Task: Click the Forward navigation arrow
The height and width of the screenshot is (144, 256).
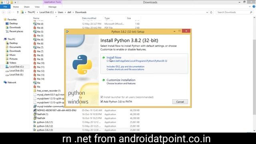Action: (9, 12)
